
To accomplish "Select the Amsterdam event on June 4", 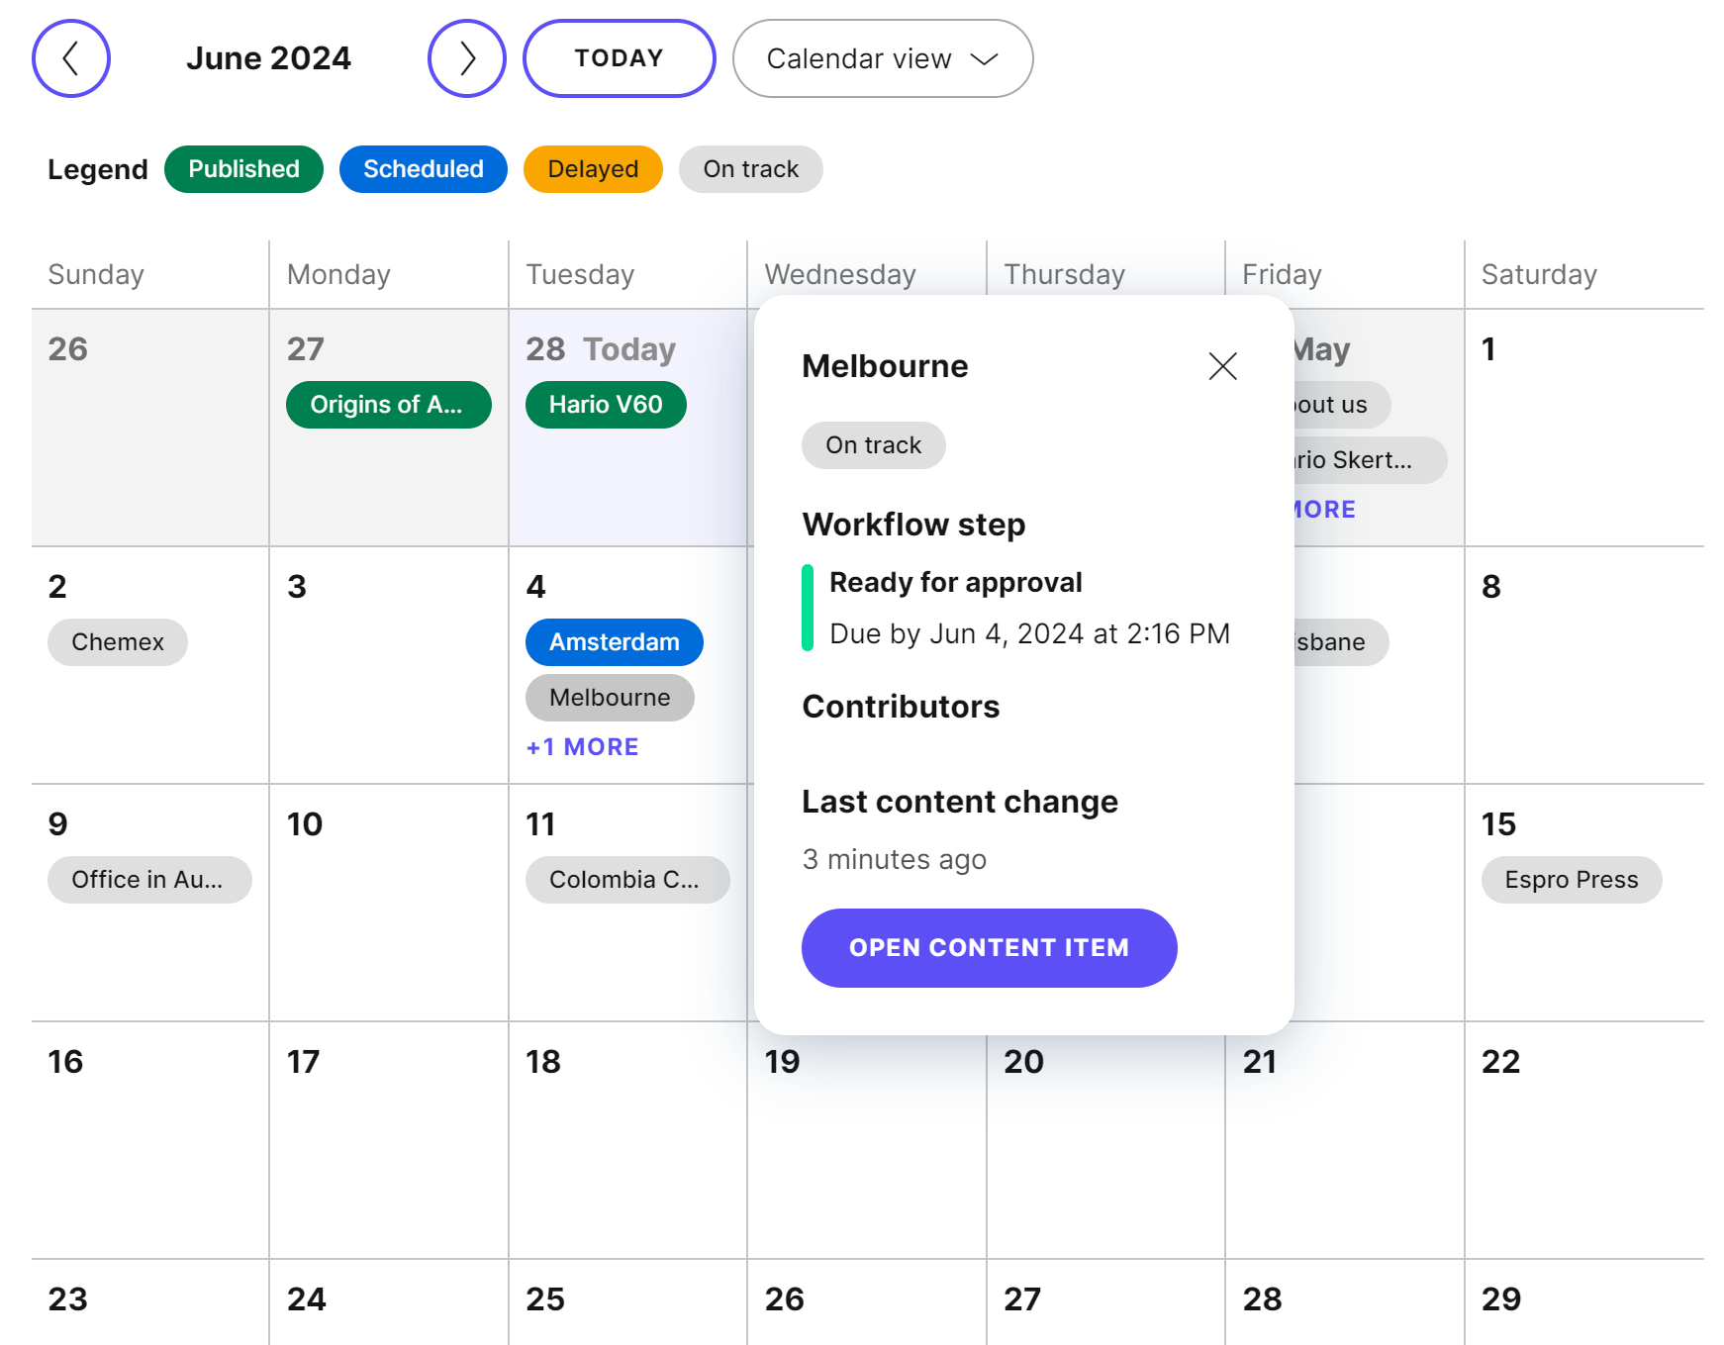I will coord(614,641).
